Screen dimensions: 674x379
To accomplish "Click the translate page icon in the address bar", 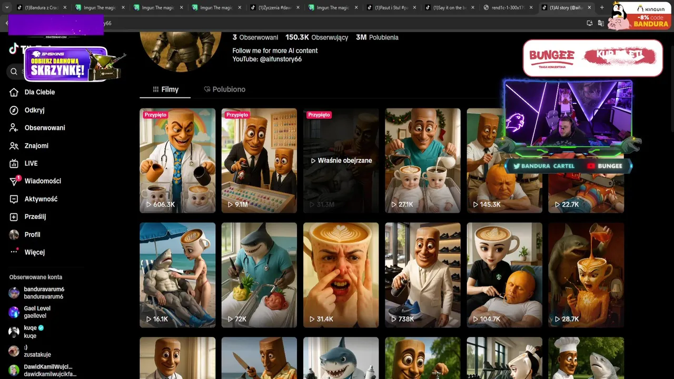I will [x=601, y=23].
